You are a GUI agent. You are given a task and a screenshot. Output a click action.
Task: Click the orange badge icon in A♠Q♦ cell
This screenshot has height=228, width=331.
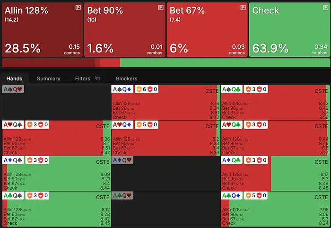[x=139, y=89]
